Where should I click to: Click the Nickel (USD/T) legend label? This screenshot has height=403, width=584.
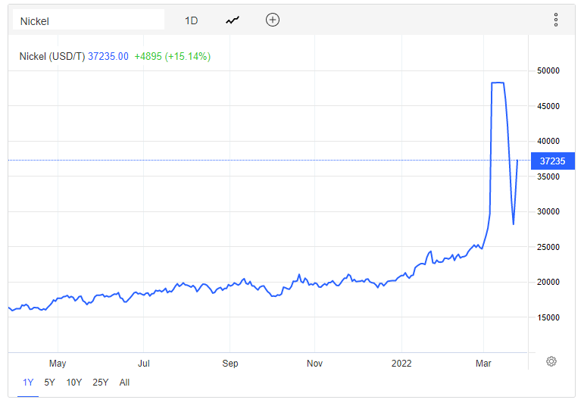(x=52, y=56)
